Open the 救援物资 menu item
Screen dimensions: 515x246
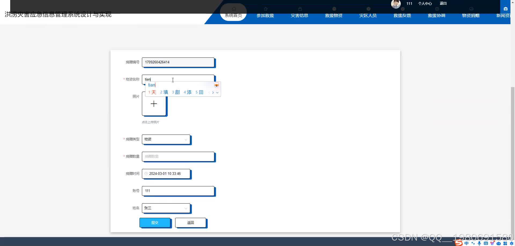pyautogui.click(x=334, y=16)
